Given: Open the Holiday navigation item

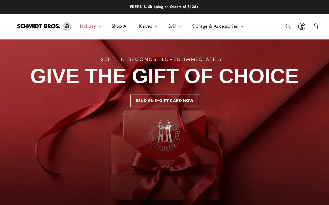Looking at the screenshot, I should 88,26.
